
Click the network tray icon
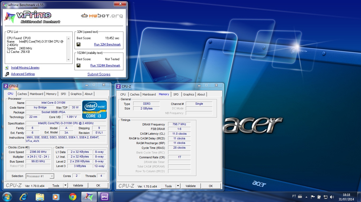tap(326, 197)
